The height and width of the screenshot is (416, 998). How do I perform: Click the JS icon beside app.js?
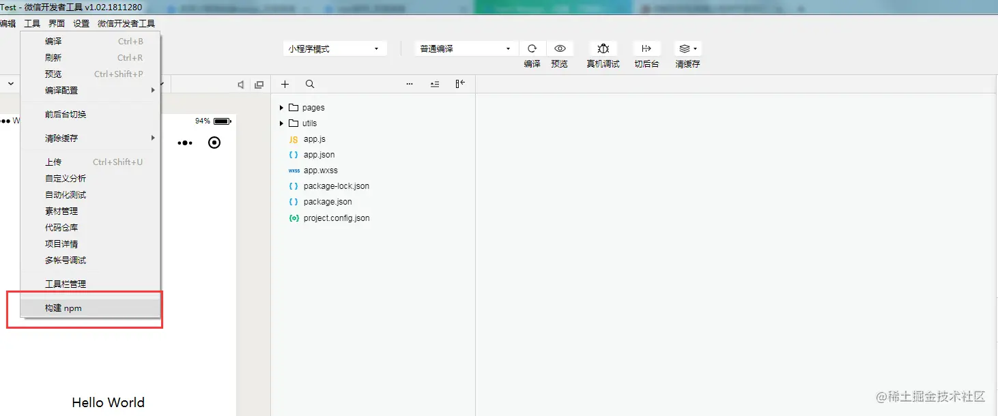(294, 139)
